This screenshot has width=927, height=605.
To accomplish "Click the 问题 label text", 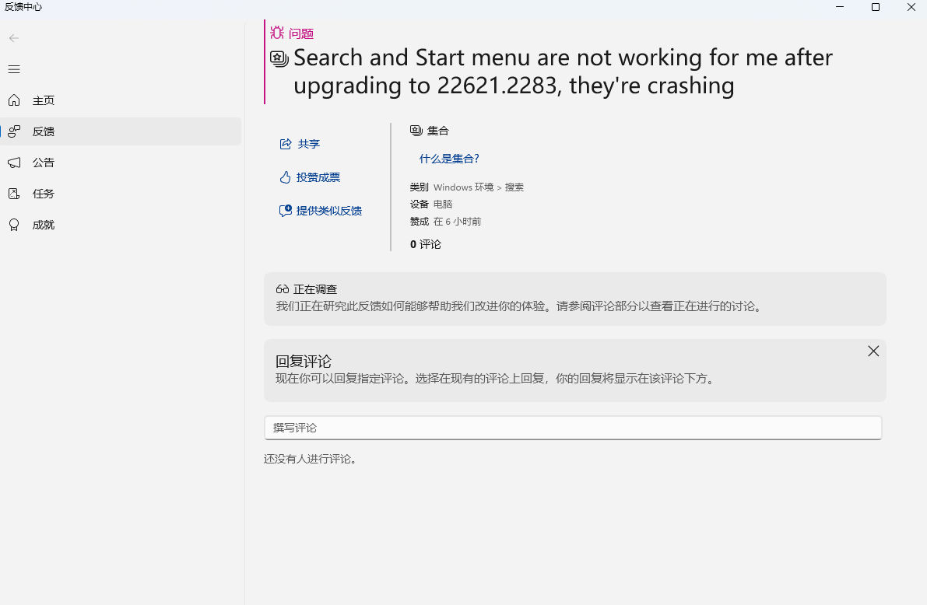I will [301, 33].
